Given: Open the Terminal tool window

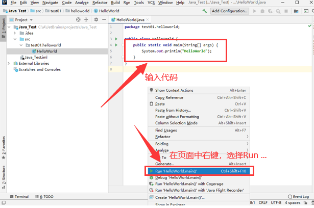Looking at the screenshot, I should (19, 197).
